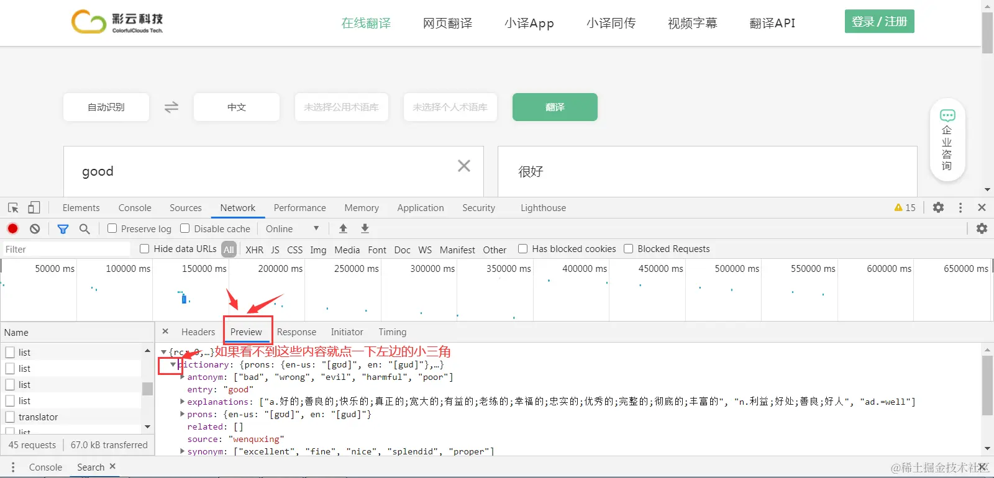
Task: Click the request list scrollbar thumb
Action: point(147,389)
